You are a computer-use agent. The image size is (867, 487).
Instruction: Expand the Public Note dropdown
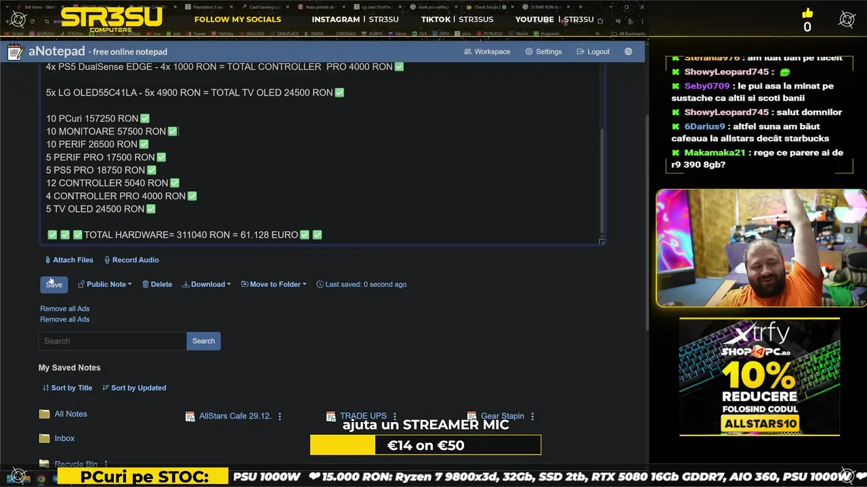coord(105,284)
